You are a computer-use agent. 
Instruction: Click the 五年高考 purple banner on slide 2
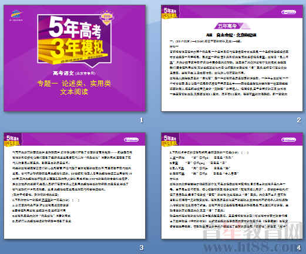[231, 26]
